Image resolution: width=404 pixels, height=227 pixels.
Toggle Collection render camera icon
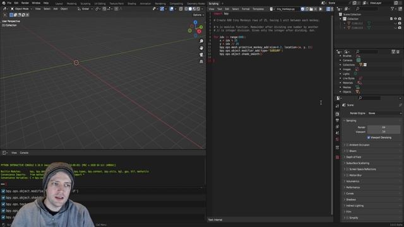point(400,19)
